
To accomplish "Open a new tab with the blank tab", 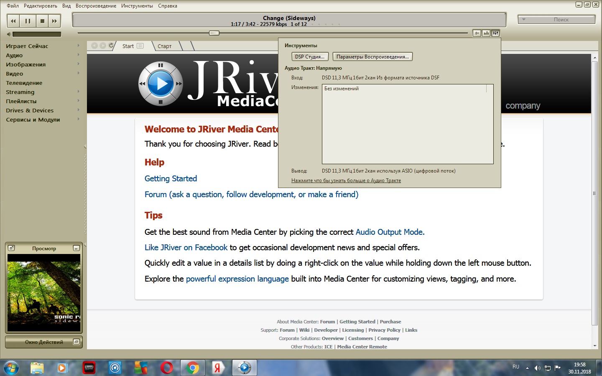I will 187,46.
